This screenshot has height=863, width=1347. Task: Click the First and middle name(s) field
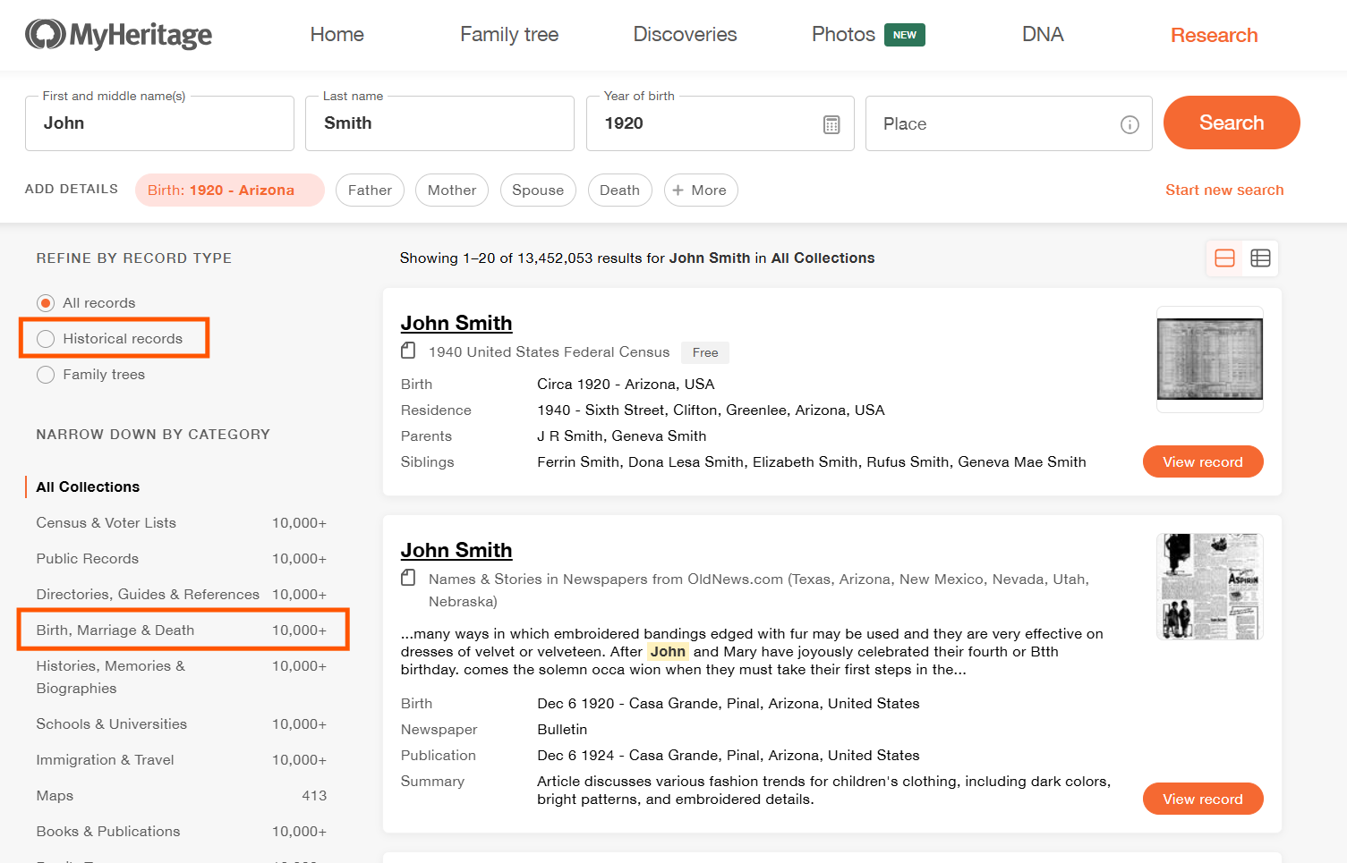(159, 123)
